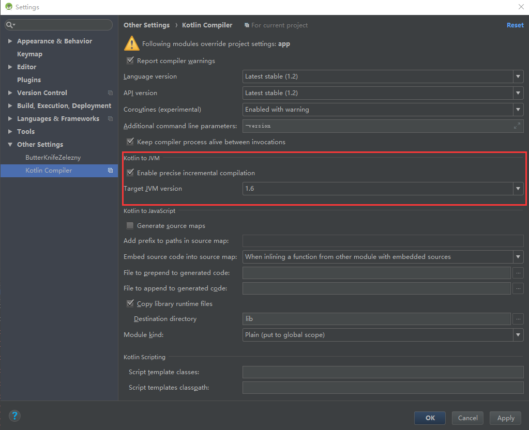Browse for file to prepend to generated code
The height and width of the screenshot is (430, 529).
(518, 272)
